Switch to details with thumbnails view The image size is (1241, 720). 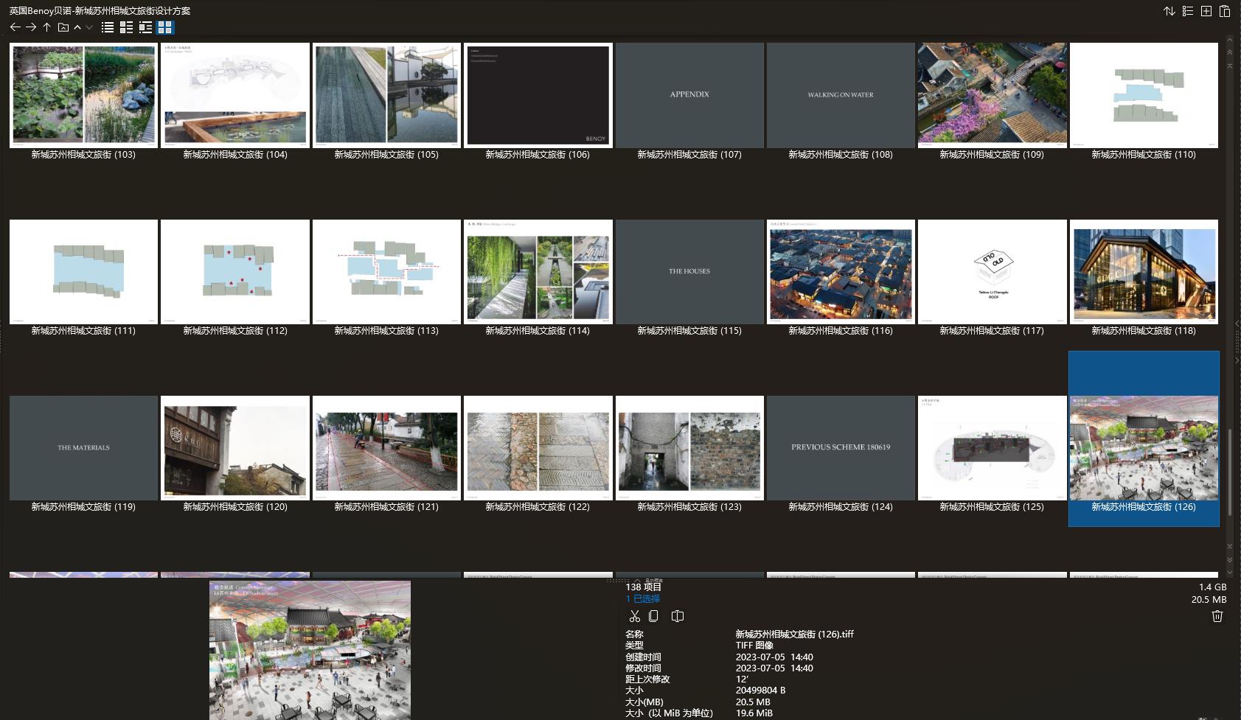[x=127, y=27]
